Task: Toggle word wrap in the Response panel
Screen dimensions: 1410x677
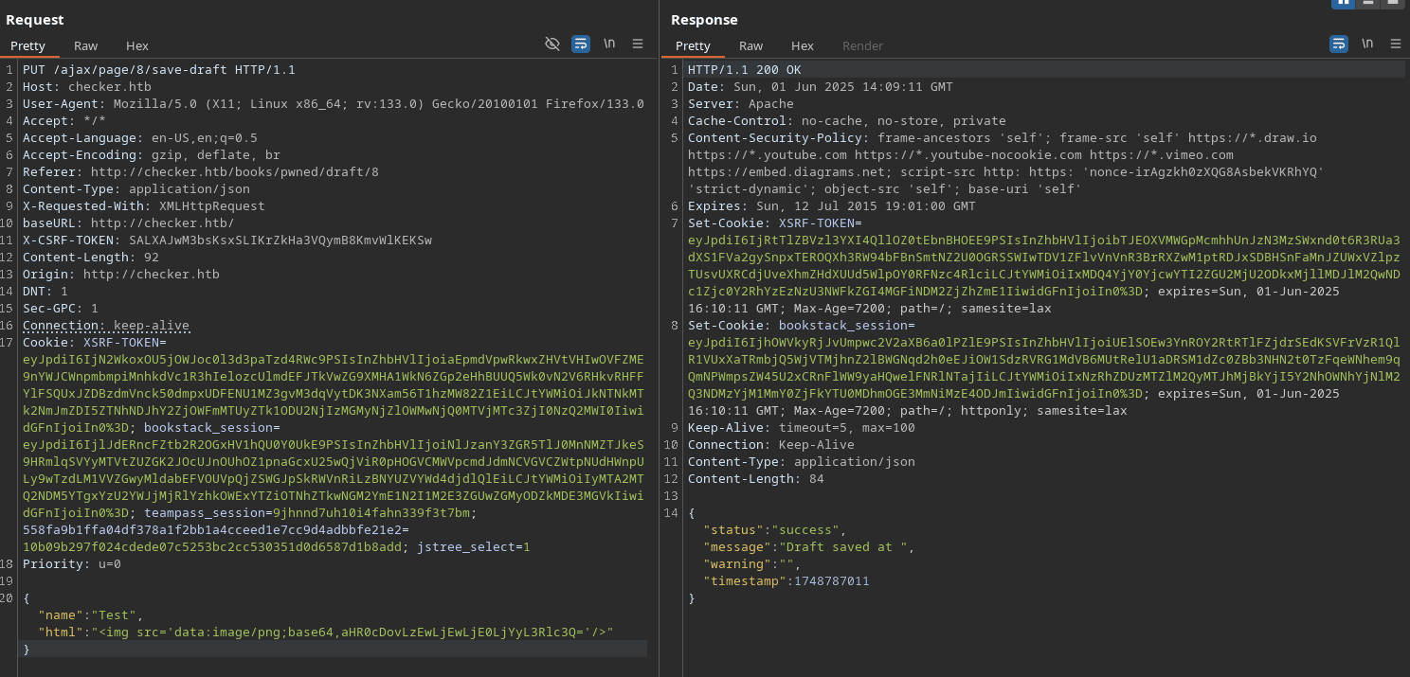Action: tap(1339, 44)
